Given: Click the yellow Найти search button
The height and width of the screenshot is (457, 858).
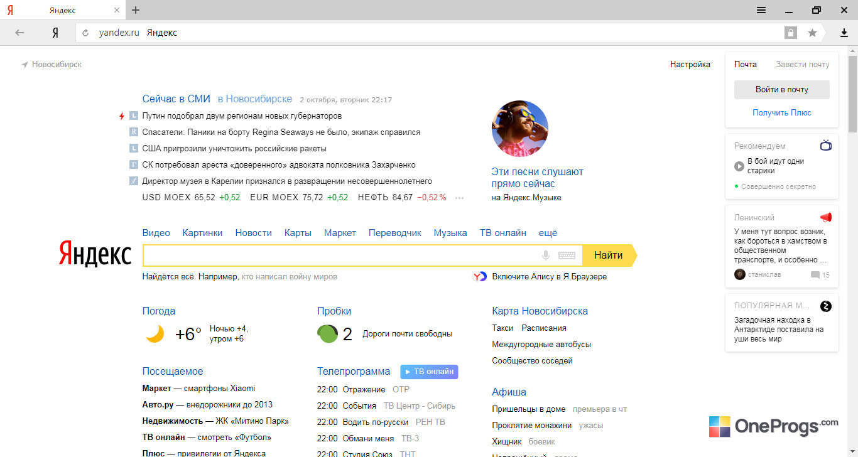Looking at the screenshot, I should 609,255.
